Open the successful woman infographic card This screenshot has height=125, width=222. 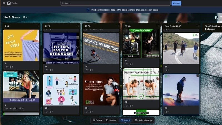click(61, 90)
